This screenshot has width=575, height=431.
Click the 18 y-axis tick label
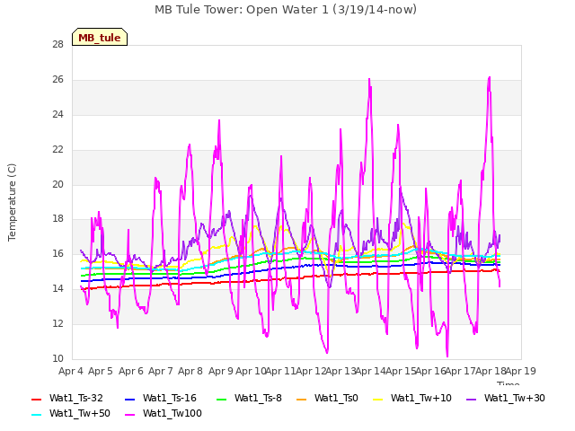(57, 219)
